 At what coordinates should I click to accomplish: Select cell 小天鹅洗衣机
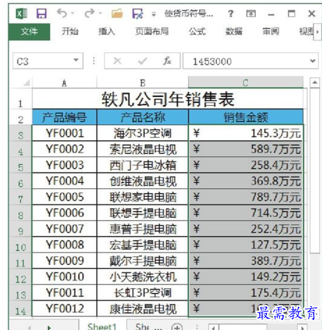[x=142, y=277]
